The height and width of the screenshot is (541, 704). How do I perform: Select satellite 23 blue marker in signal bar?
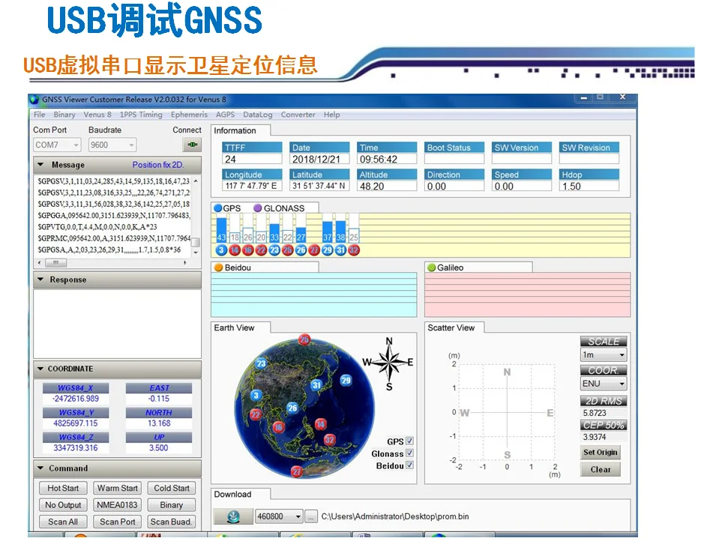pos(274,250)
